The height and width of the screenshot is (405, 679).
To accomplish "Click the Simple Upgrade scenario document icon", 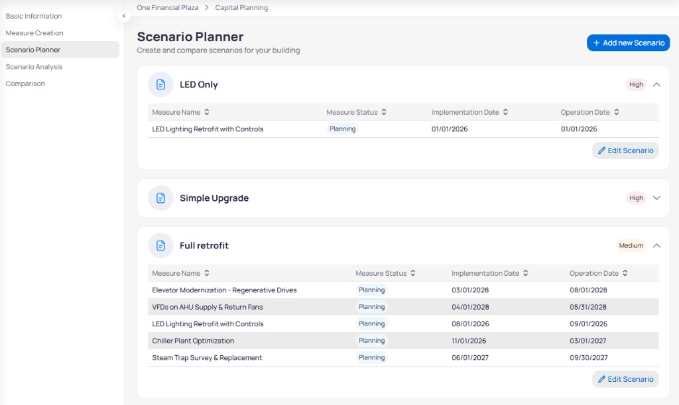I will (x=160, y=198).
